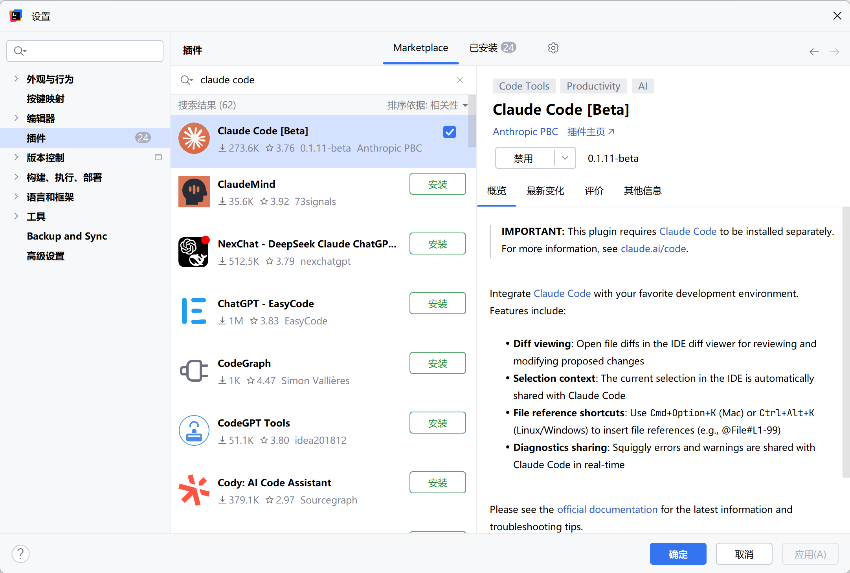This screenshot has height=573, width=850.
Task: Uncheck the Claude Code [Beta] checkbox
Action: point(449,132)
